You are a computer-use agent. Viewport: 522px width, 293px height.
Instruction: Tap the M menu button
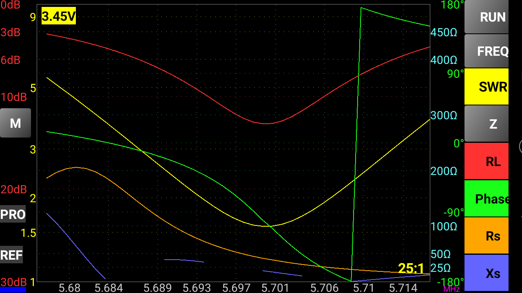pos(15,123)
